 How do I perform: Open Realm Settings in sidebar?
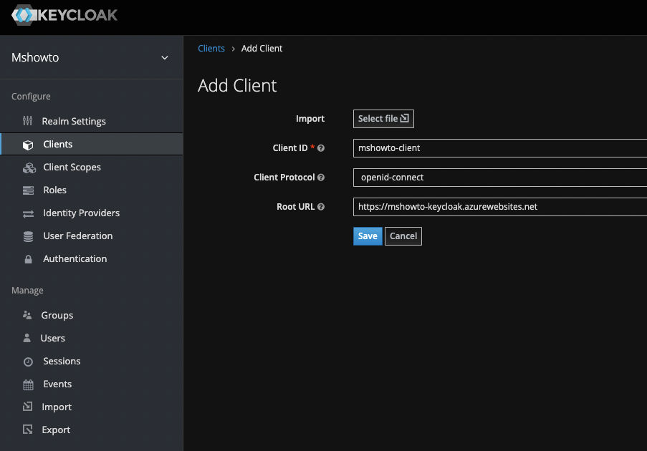point(74,121)
